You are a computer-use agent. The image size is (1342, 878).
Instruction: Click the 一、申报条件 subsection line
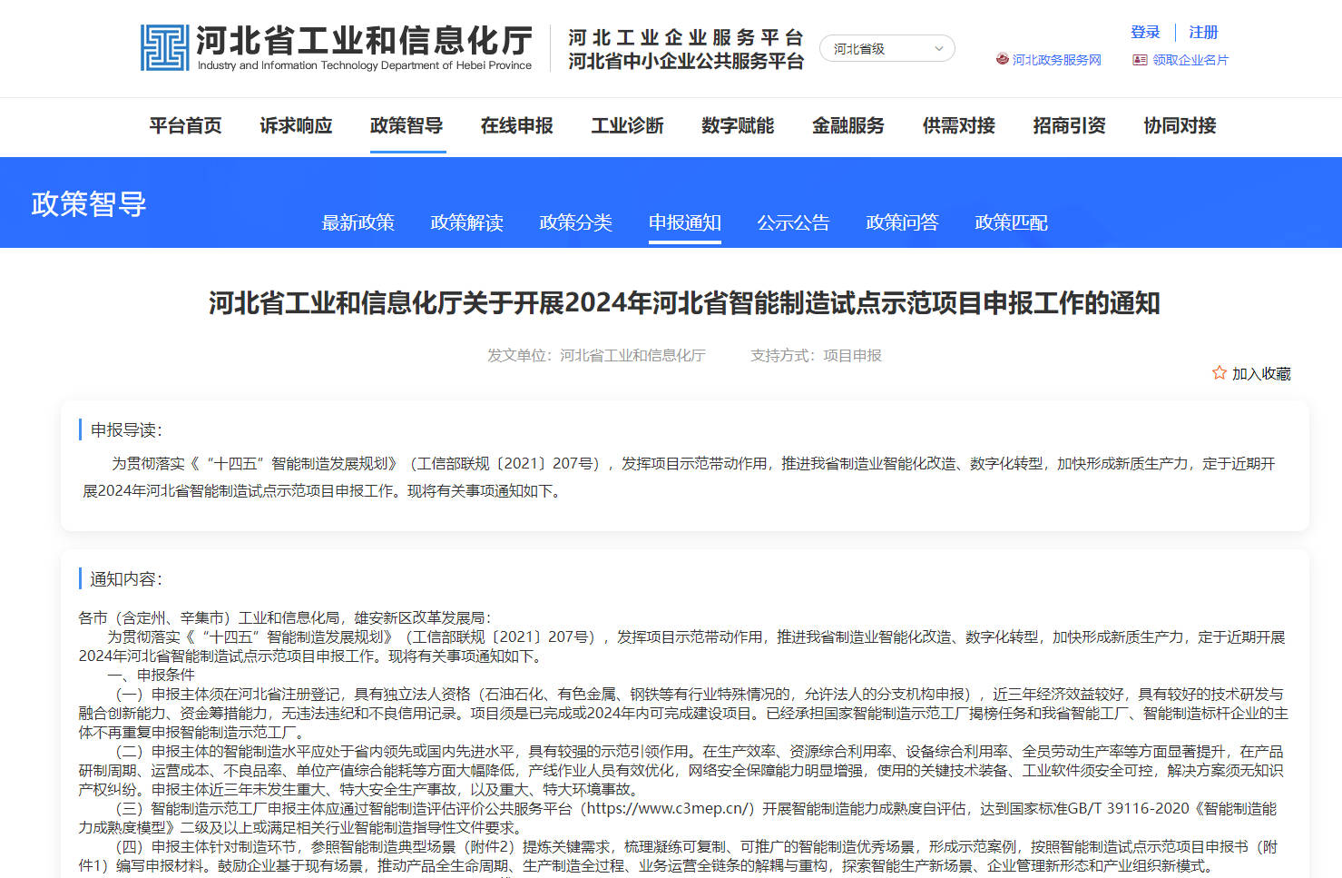[151, 675]
